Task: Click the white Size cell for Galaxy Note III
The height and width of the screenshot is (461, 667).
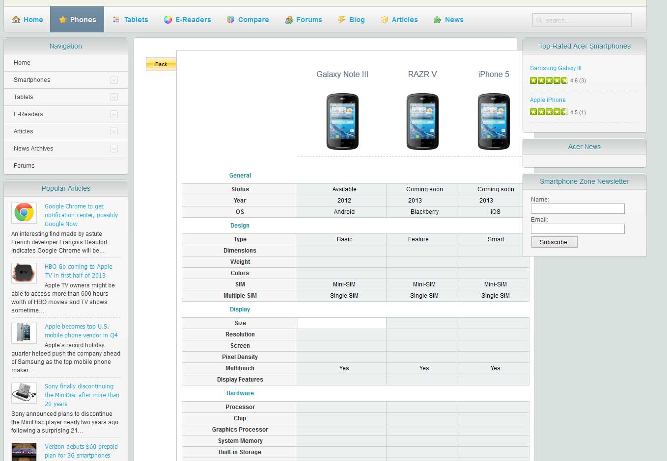Action: 342,323
